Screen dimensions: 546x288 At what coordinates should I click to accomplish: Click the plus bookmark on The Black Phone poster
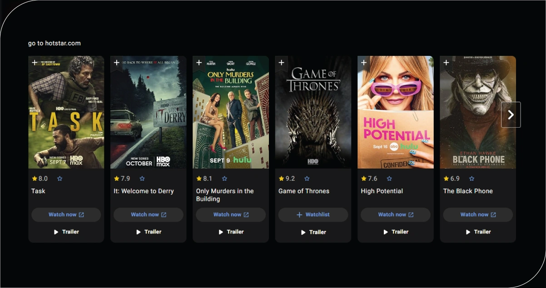tap(446, 63)
